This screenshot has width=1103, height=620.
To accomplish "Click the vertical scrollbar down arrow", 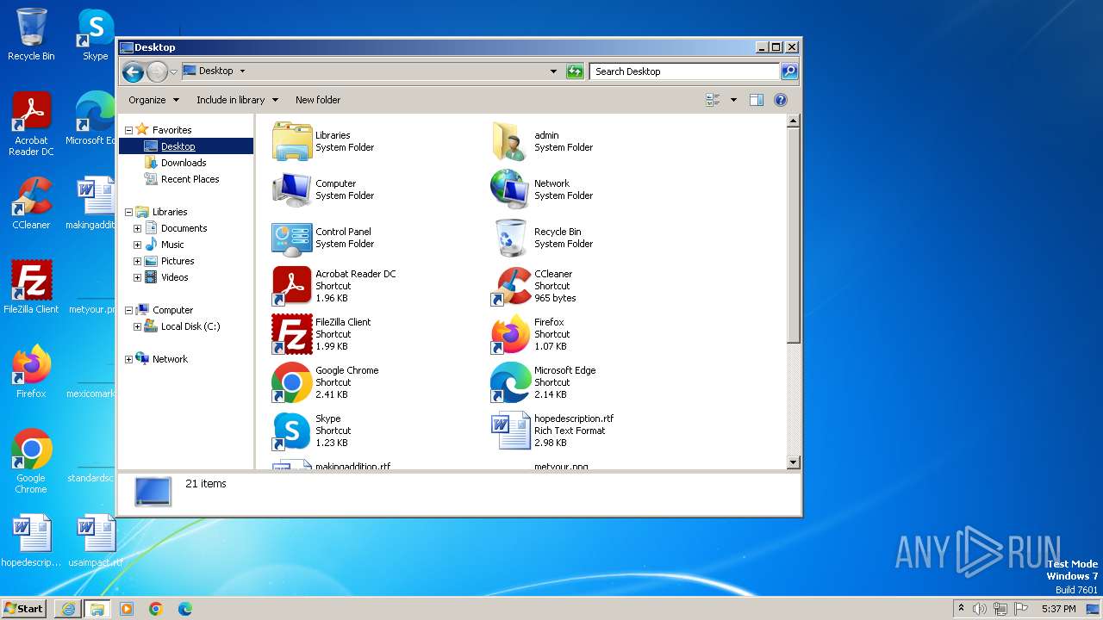I will click(x=794, y=462).
